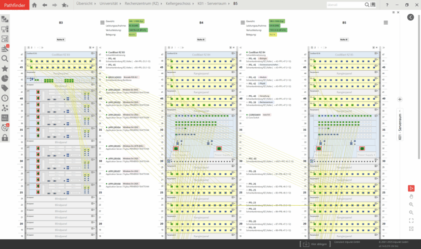Click the APPLSRV01 server entry

(114, 90)
